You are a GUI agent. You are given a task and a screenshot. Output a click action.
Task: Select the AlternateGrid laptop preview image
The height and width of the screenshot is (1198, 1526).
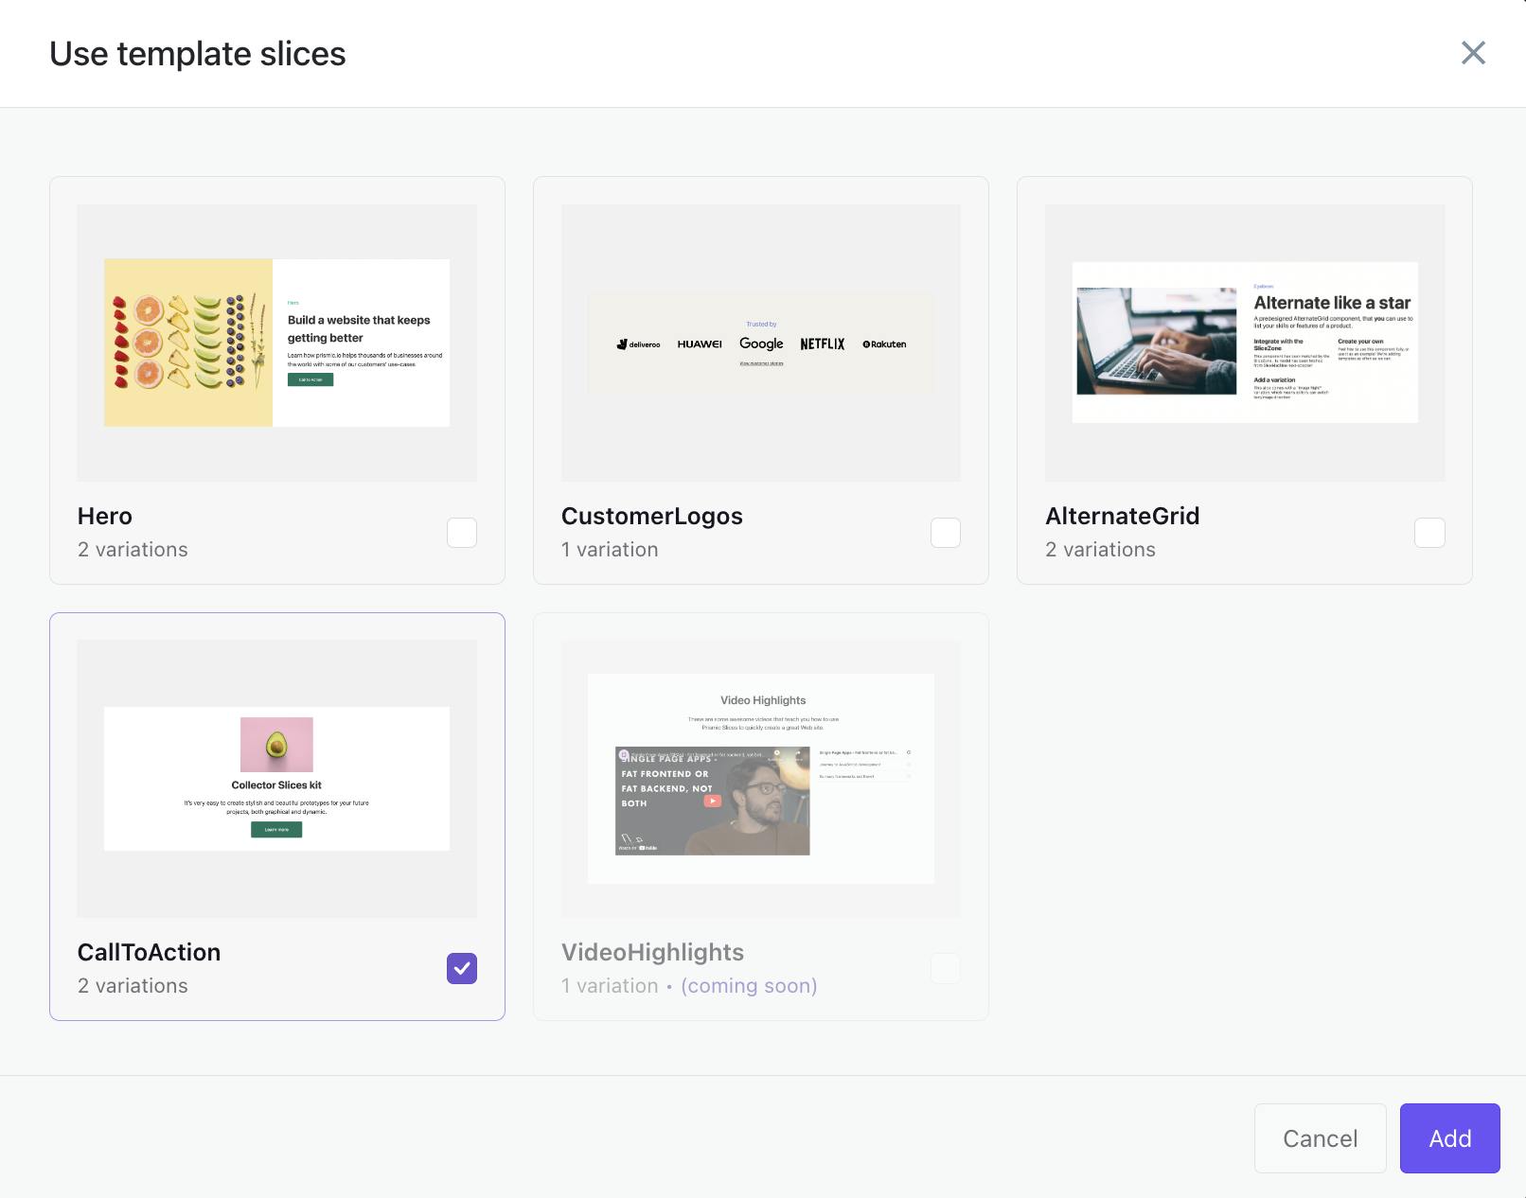pos(1245,343)
